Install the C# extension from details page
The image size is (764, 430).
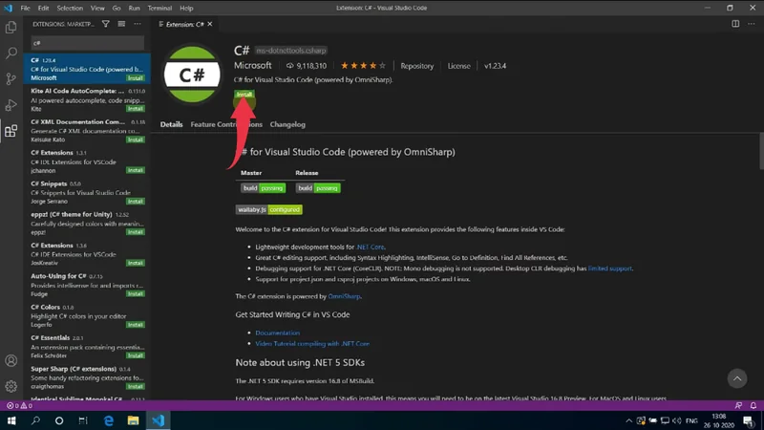(x=244, y=95)
